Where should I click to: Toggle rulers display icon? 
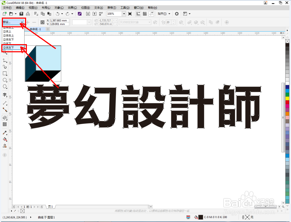(138, 14)
